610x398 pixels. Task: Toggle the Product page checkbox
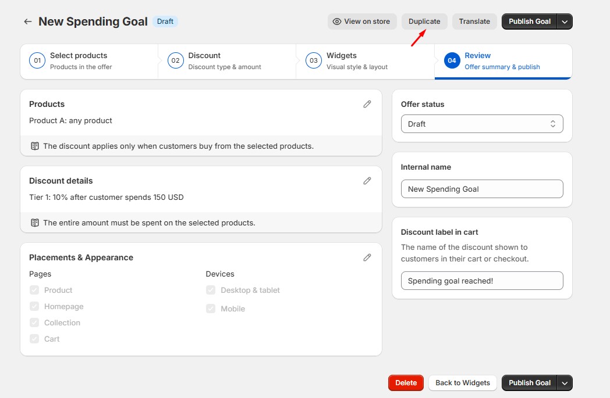click(34, 290)
